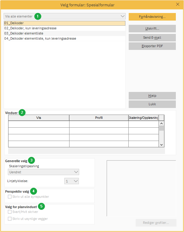Enable Svart/Hvit skriver checkbox
The width and height of the screenshot is (184, 232).
tap(10, 212)
